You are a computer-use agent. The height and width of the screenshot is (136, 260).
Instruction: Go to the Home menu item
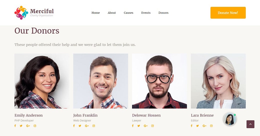(96, 13)
